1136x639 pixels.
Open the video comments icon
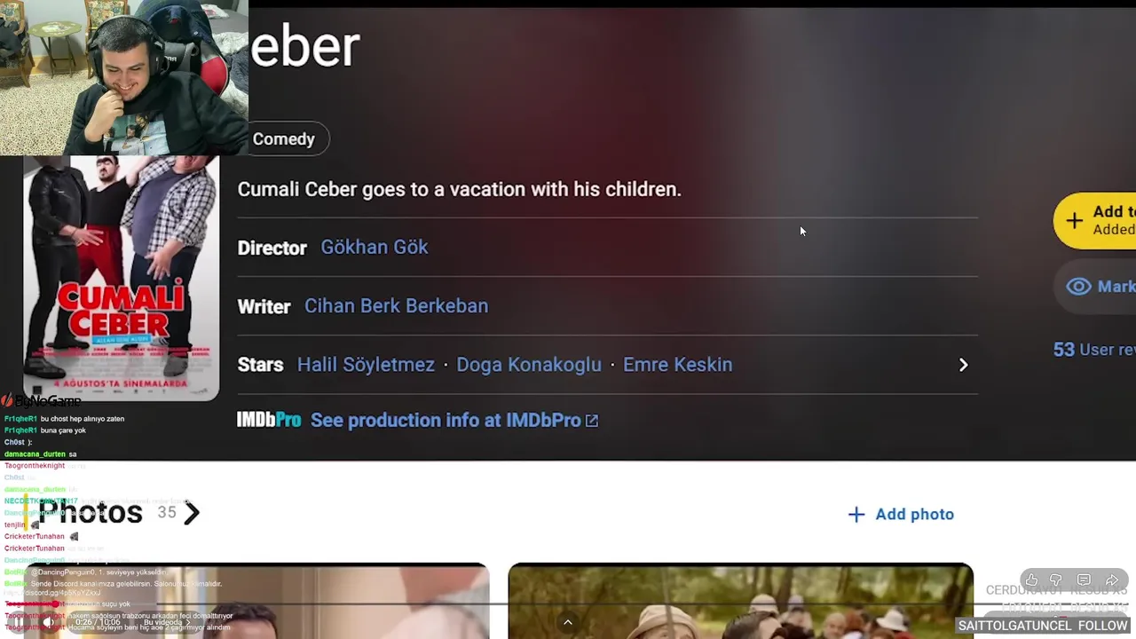tap(1084, 580)
